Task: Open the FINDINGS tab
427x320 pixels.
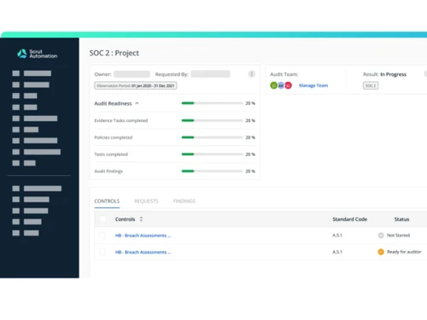Action: (184, 201)
